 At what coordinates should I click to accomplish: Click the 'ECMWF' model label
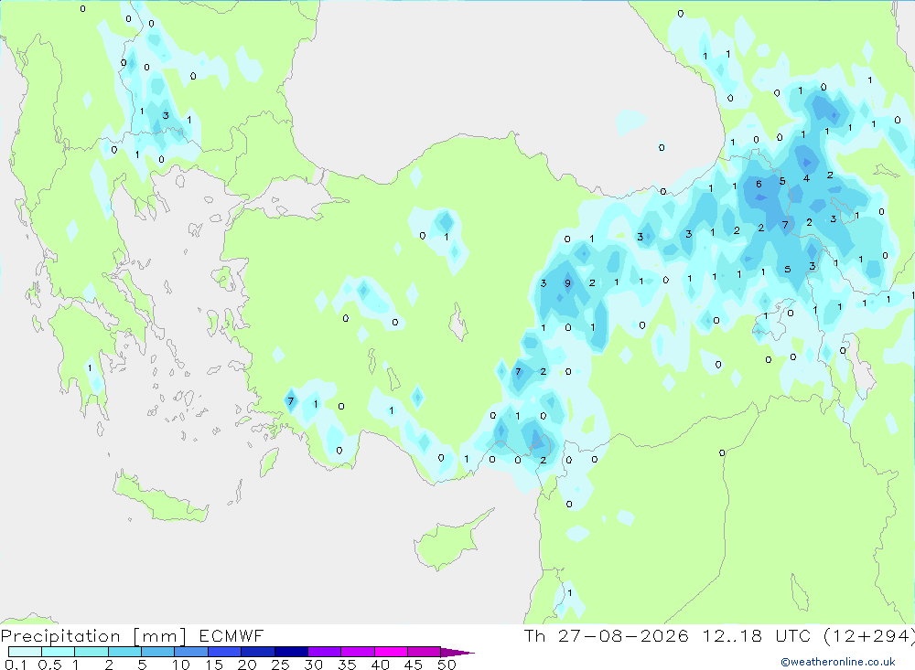(231, 635)
